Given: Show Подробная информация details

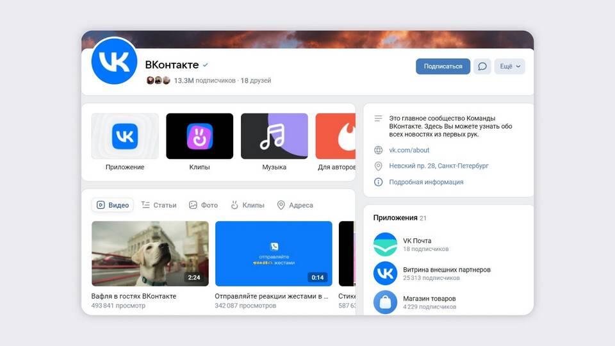Looking at the screenshot, I should (x=426, y=182).
